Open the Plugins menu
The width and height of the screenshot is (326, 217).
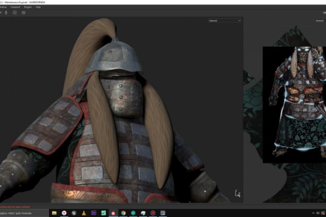[x=27, y=7]
